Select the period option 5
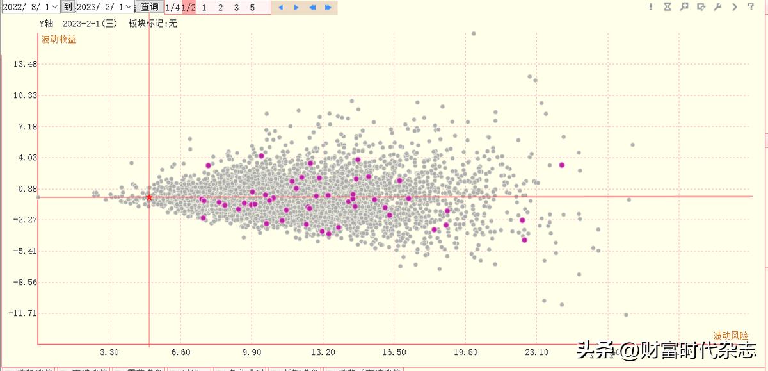Screen dimensions: 768x371 [252, 8]
